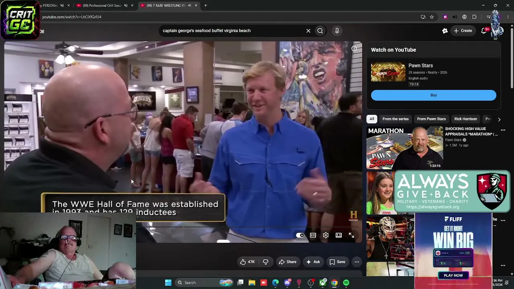Open the Shocking High Value Appraisals video title
The height and width of the screenshot is (289, 514).
(471, 132)
